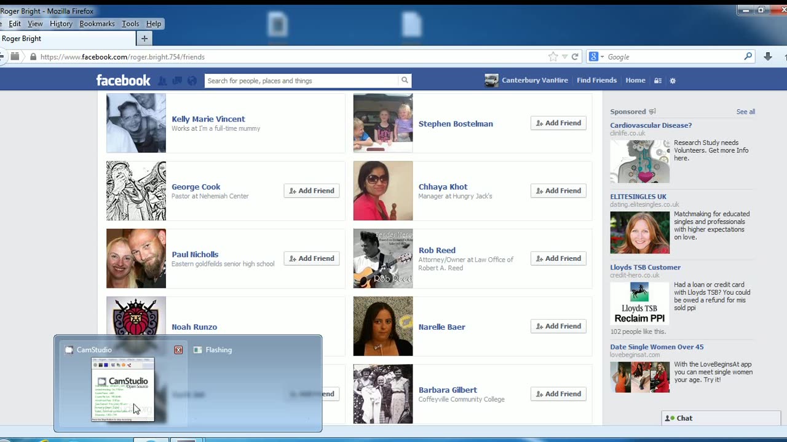Open a new tab with plus button
Image resolution: width=787 pixels, height=442 pixels.
tap(144, 38)
